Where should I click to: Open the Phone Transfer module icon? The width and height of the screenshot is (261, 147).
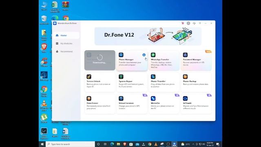point(153,77)
